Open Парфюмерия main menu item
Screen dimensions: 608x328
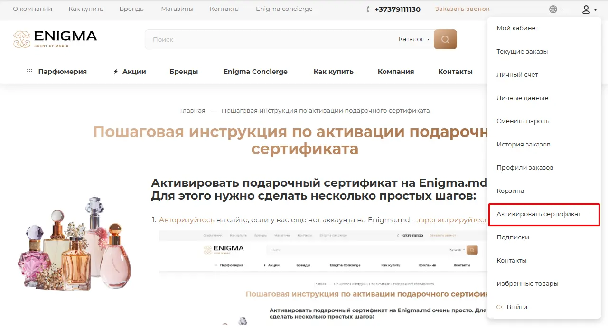tap(63, 72)
